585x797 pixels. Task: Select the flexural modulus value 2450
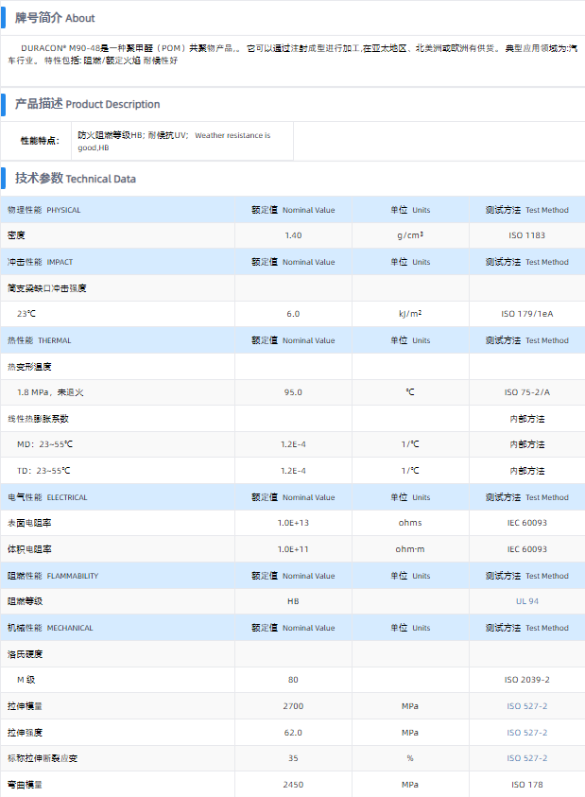pyautogui.click(x=293, y=785)
